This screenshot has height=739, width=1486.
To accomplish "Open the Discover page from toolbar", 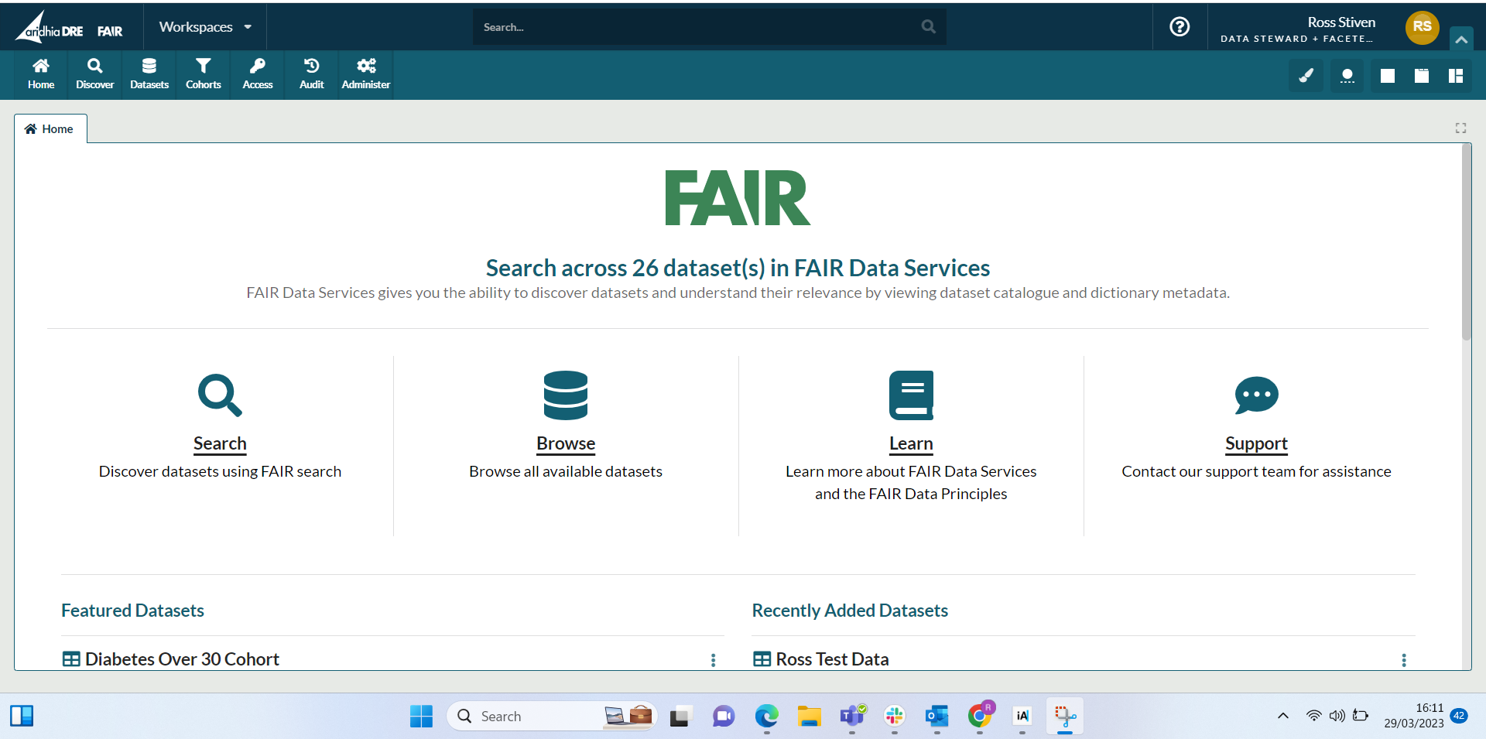I will 94,74.
